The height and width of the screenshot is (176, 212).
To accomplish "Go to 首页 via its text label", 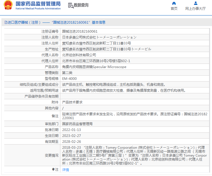I will [x=174, y=9].
